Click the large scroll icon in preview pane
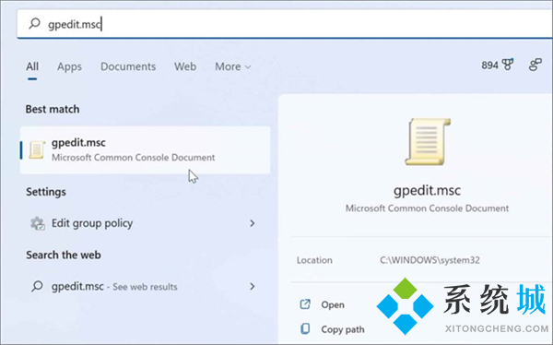553x345 pixels. click(x=428, y=142)
